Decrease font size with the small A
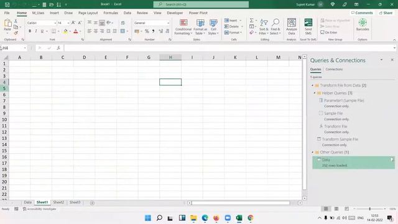Viewport: 398px width, 224px height. click(80, 23)
